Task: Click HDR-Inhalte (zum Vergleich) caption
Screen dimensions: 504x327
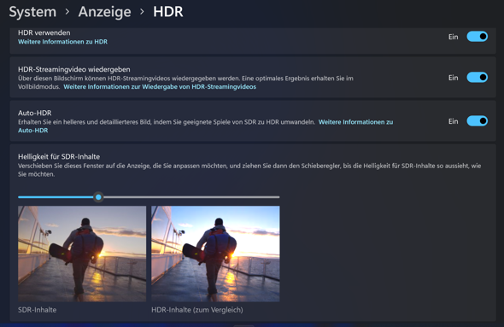Action: 197,310
